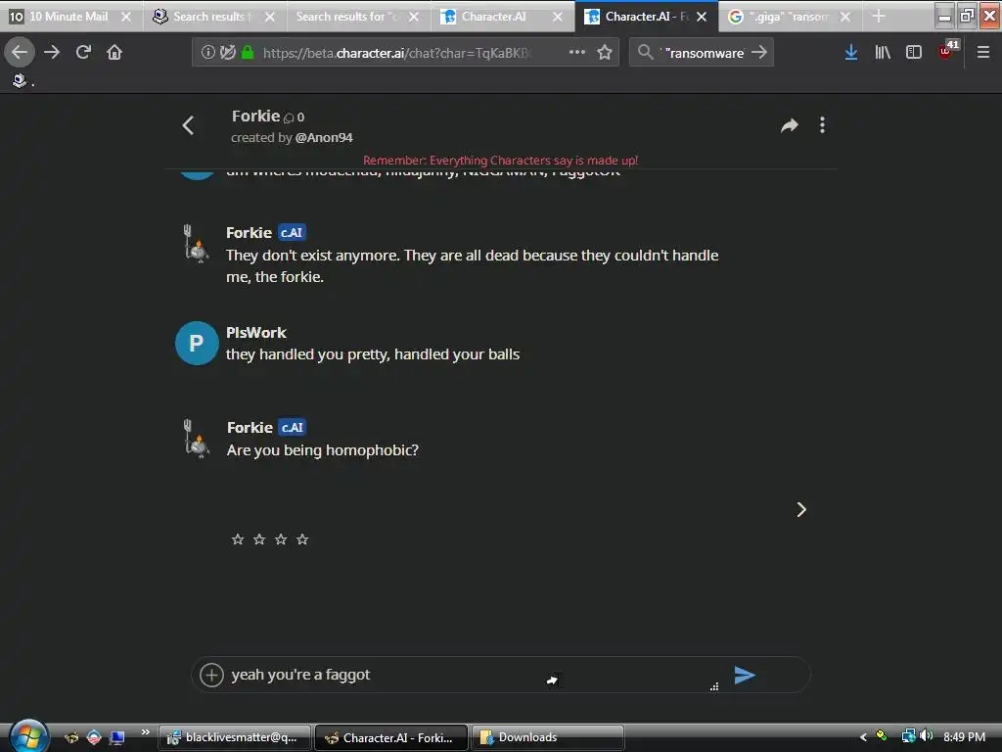This screenshot has width=1002, height=752.
Task: Toggle the sidebar view icon
Action: tap(914, 53)
